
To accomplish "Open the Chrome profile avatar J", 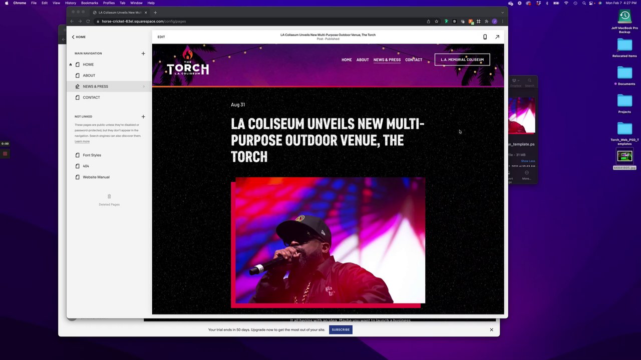I will [x=494, y=21].
